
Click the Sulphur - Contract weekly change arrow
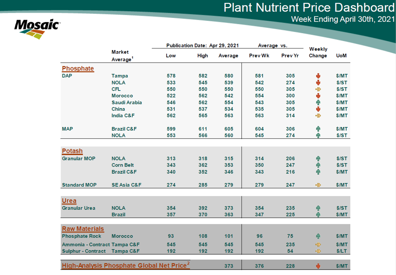318,252
